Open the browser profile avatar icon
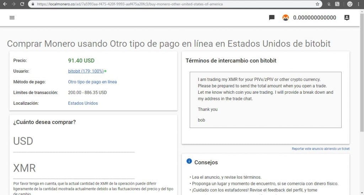364x195 pixels. click(x=350, y=4)
